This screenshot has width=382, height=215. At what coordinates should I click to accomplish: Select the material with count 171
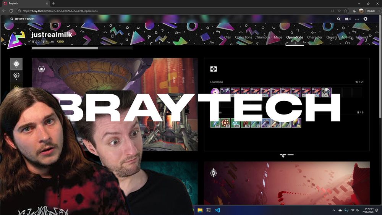click(x=215, y=123)
